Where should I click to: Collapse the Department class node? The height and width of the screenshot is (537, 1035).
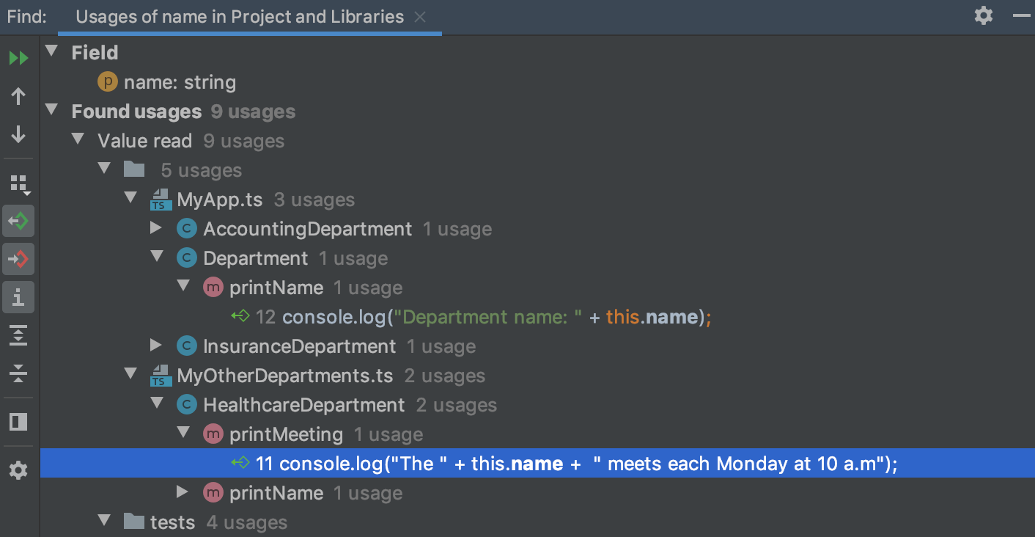(156, 257)
